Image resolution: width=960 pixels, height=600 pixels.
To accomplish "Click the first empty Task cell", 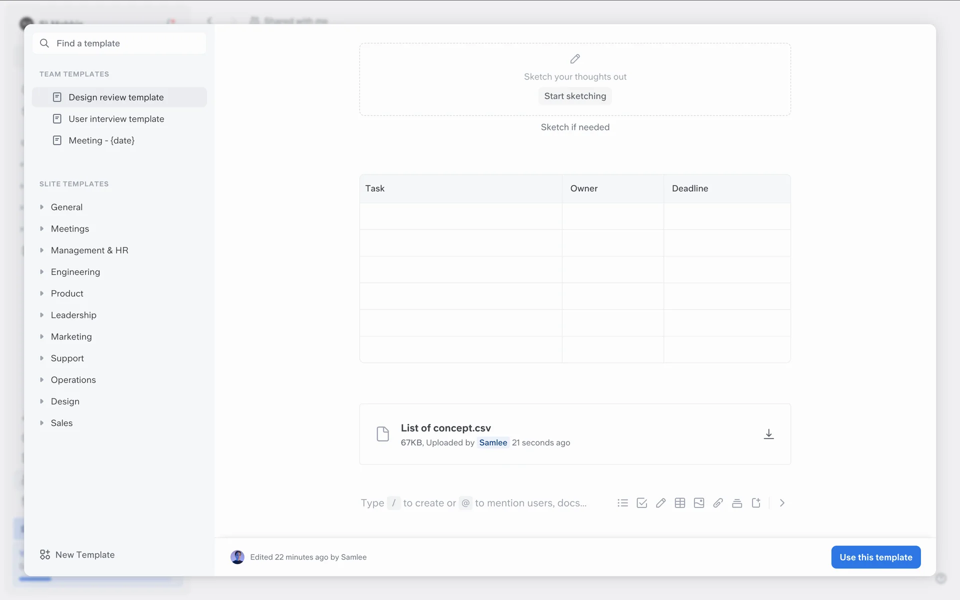I will tap(460, 216).
